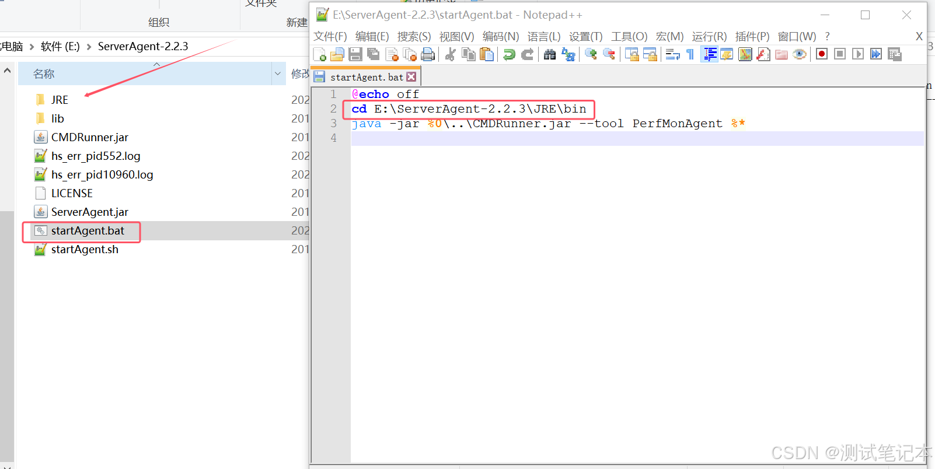
Task: Open the 插件(P) menu
Action: (x=752, y=36)
